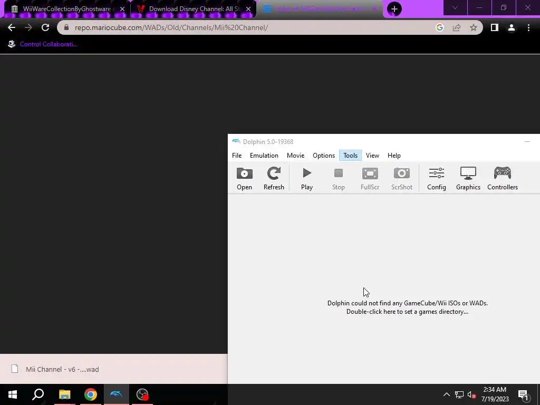Open a new Chrome tab
Screen dimensions: 540x405
point(394,9)
